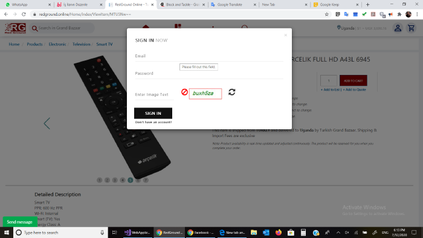This screenshot has height=238, width=423.
Task: Click the Uganda location pin icon
Action: 338,28
